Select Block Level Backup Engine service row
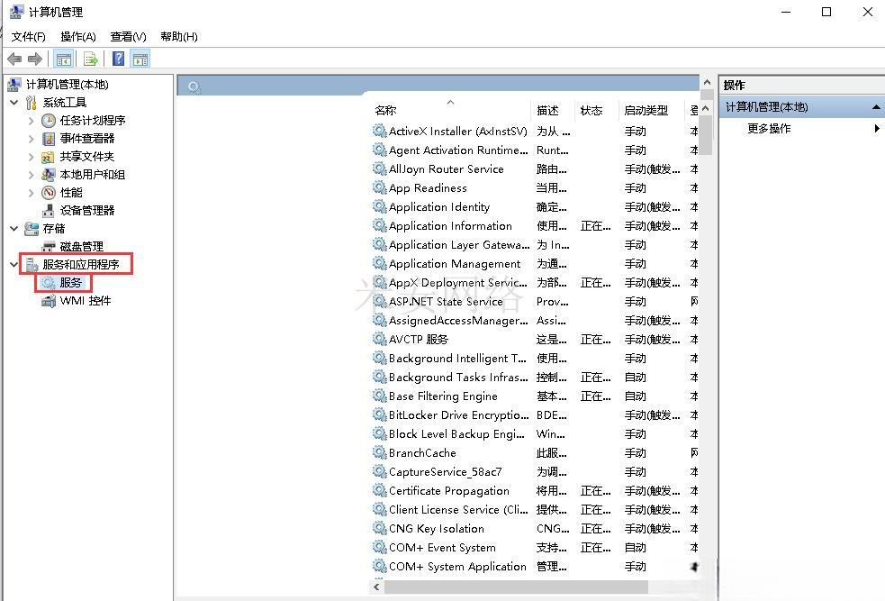Image resolution: width=885 pixels, height=601 pixels. [x=535, y=433]
